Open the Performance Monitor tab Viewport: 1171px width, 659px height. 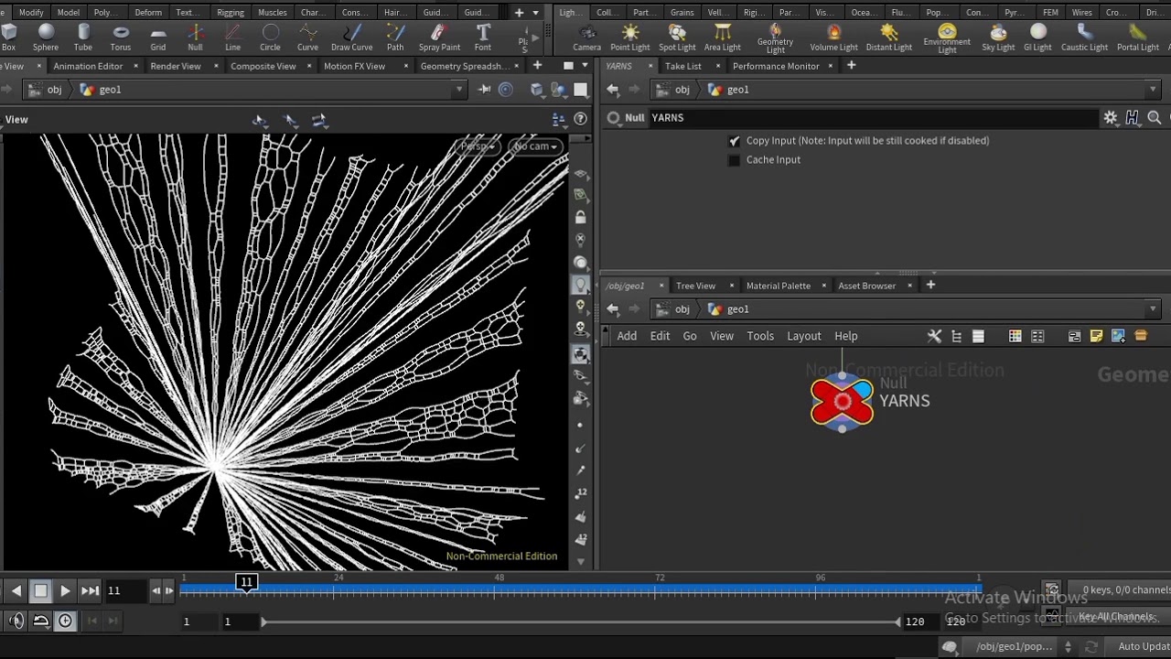(x=776, y=66)
